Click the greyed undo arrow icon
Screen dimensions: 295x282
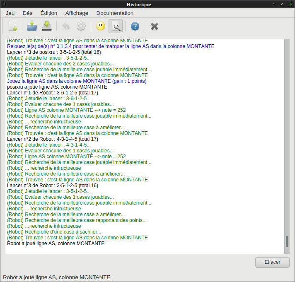click(66, 26)
